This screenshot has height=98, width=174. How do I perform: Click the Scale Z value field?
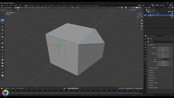pos(163,65)
